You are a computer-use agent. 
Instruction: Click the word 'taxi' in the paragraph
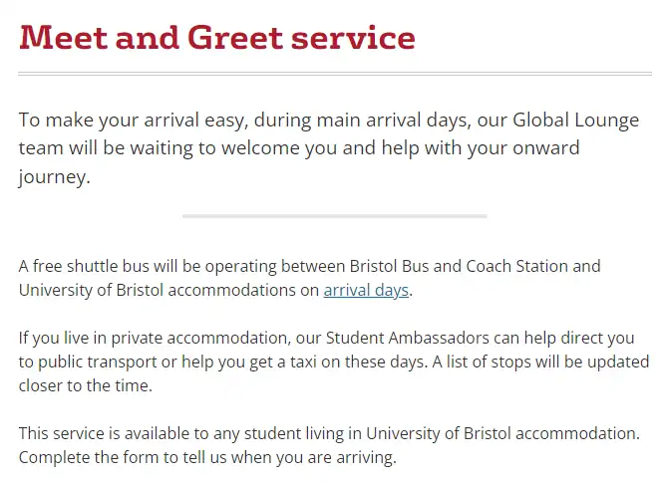tap(303, 361)
